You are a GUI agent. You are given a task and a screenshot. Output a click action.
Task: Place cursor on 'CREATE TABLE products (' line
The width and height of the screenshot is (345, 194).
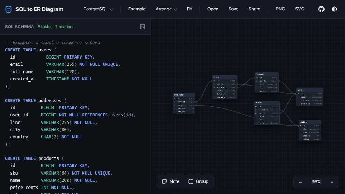coord(34,158)
